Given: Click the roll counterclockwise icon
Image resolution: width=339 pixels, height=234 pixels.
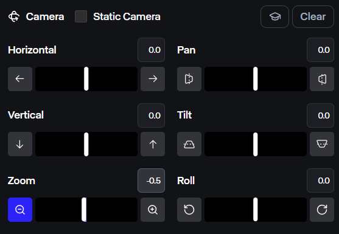Looking at the screenshot, I should click(x=189, y=210).
